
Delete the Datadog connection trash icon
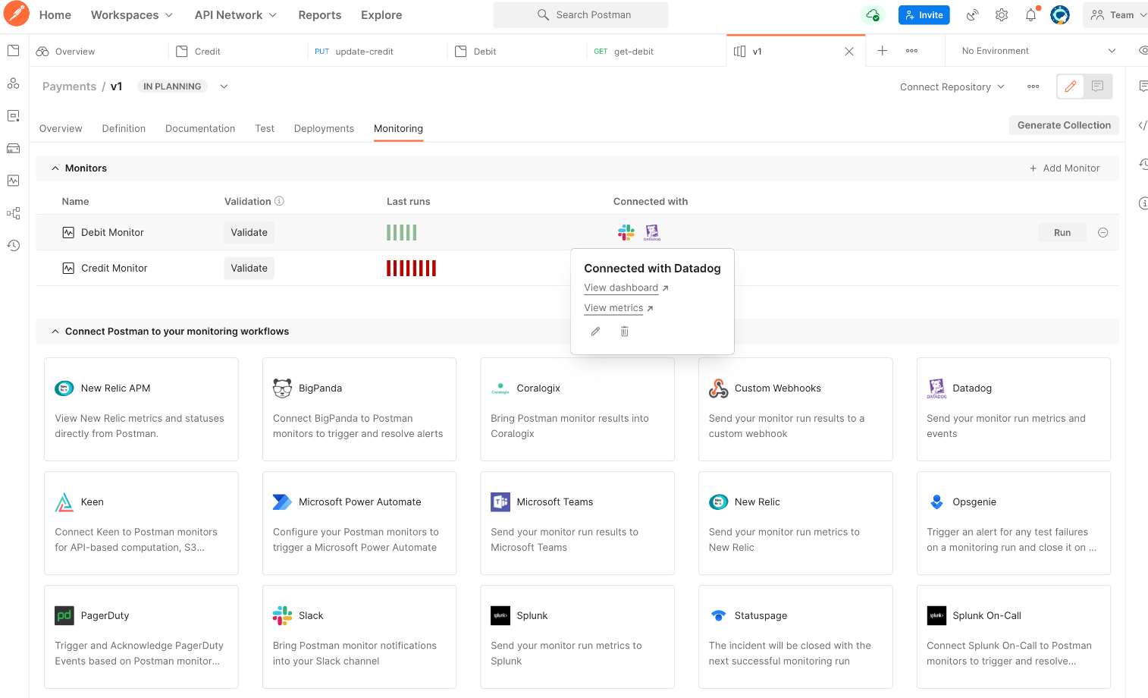624,332
